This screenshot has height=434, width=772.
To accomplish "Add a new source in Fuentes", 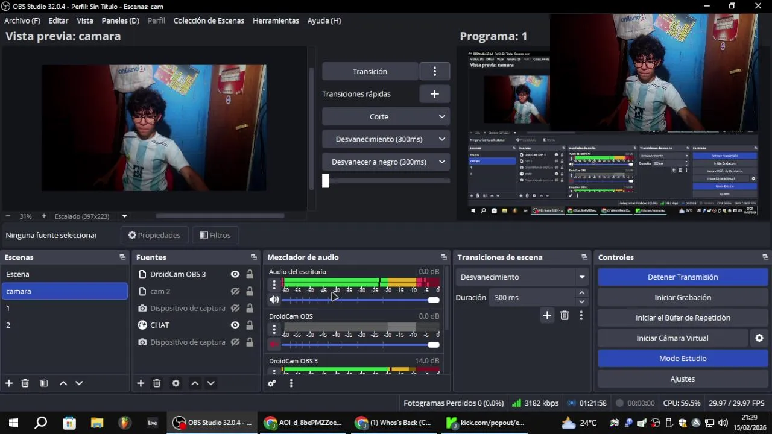I will pos(141,383).
